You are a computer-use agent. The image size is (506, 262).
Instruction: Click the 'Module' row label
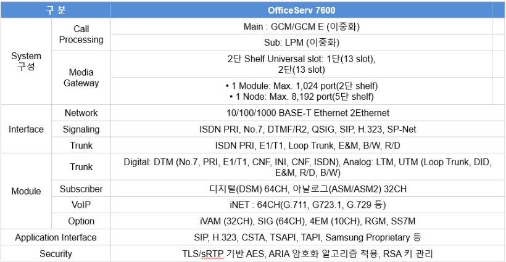click(26, 191)
